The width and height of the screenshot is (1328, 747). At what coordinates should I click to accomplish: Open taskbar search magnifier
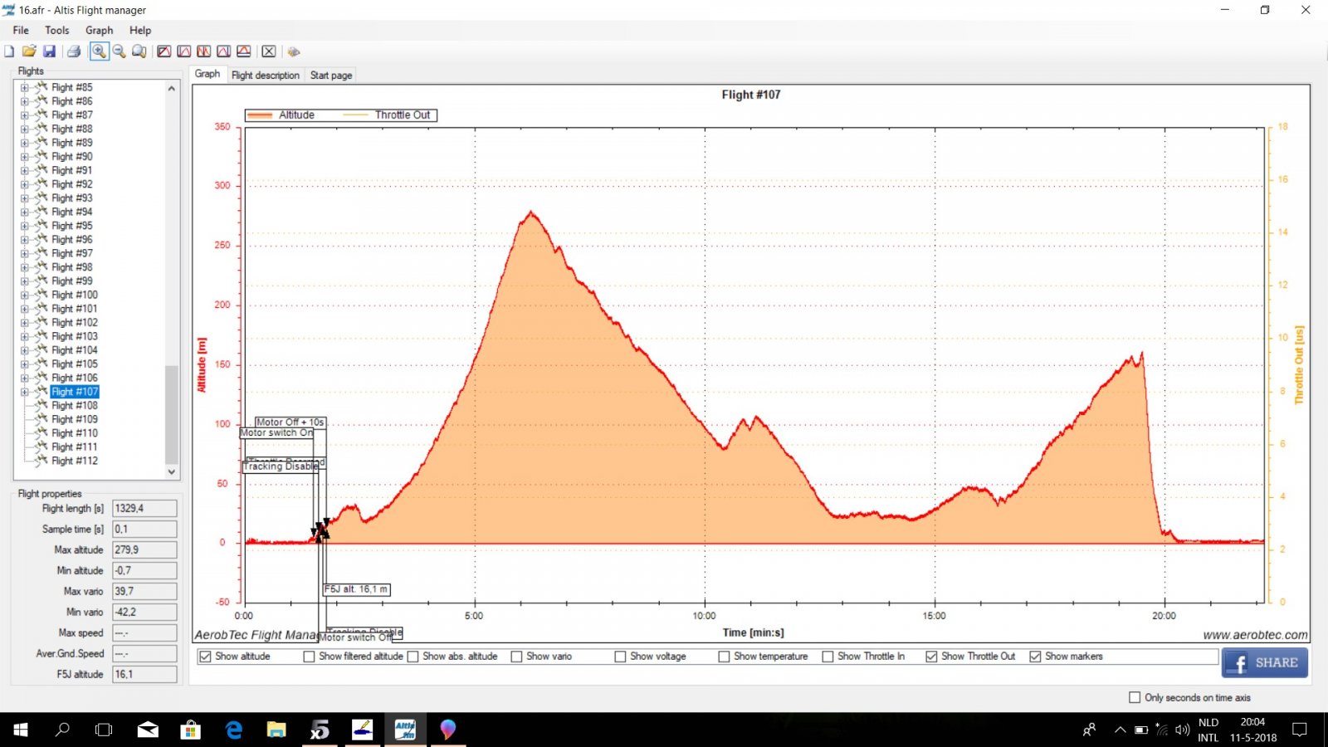[x=62, y=730]
